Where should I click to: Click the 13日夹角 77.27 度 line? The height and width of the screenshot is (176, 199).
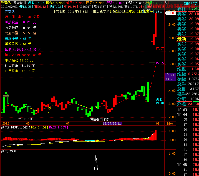tap(20, 71)
